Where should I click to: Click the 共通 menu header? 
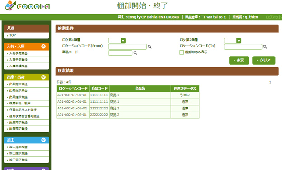[x=26, y=28]
